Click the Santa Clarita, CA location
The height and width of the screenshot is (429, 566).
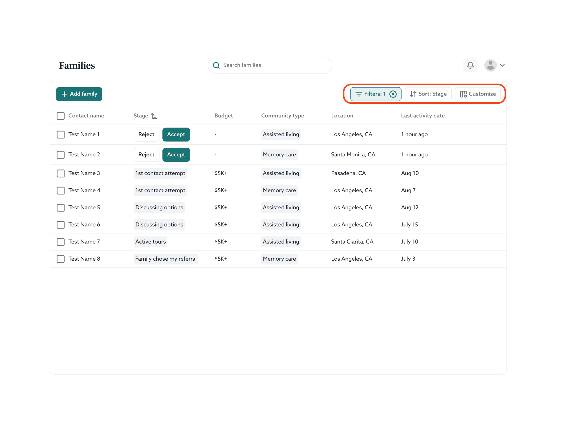352,242
